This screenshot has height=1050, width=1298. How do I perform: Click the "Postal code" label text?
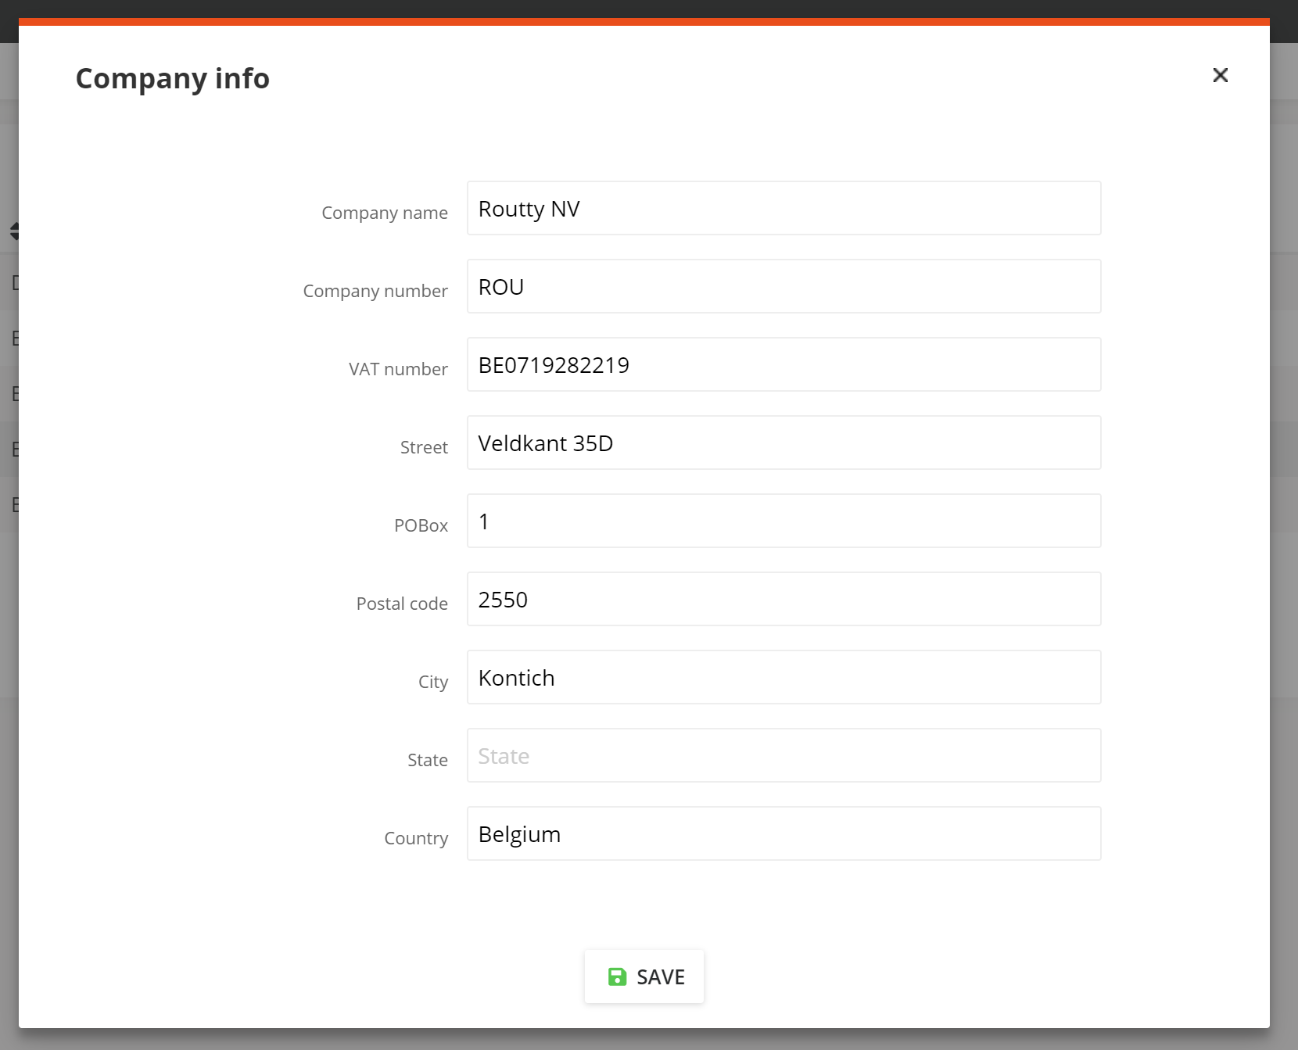pyautogui.click(x=402, y=604)
